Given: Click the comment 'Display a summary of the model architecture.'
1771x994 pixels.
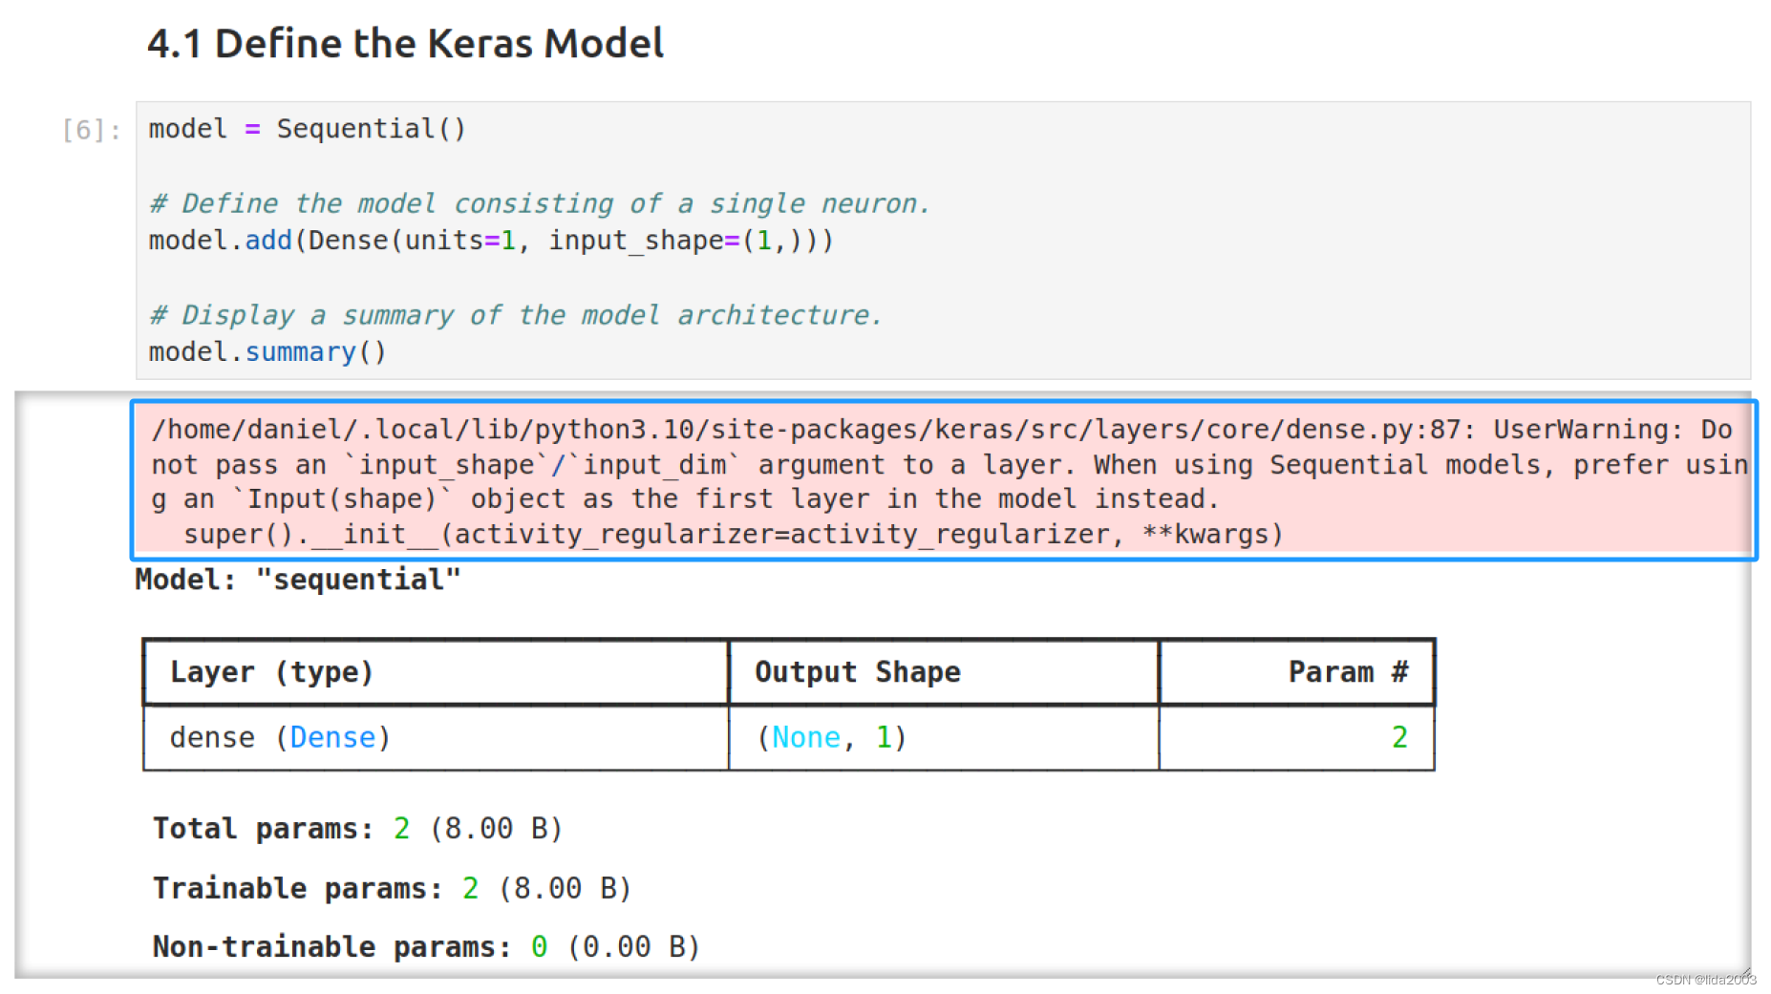Looking at the screenshot, I should pos(516,315).
